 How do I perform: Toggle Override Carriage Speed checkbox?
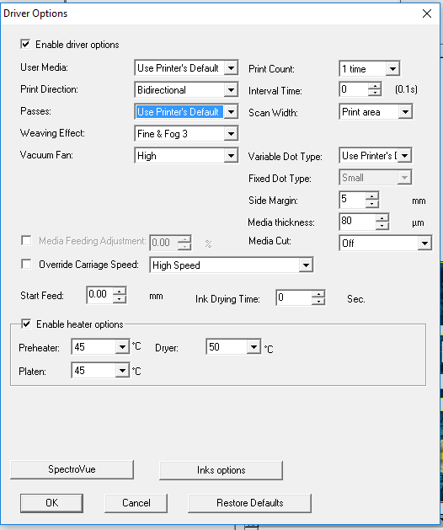pyautogui.click(x=26, y=264)
